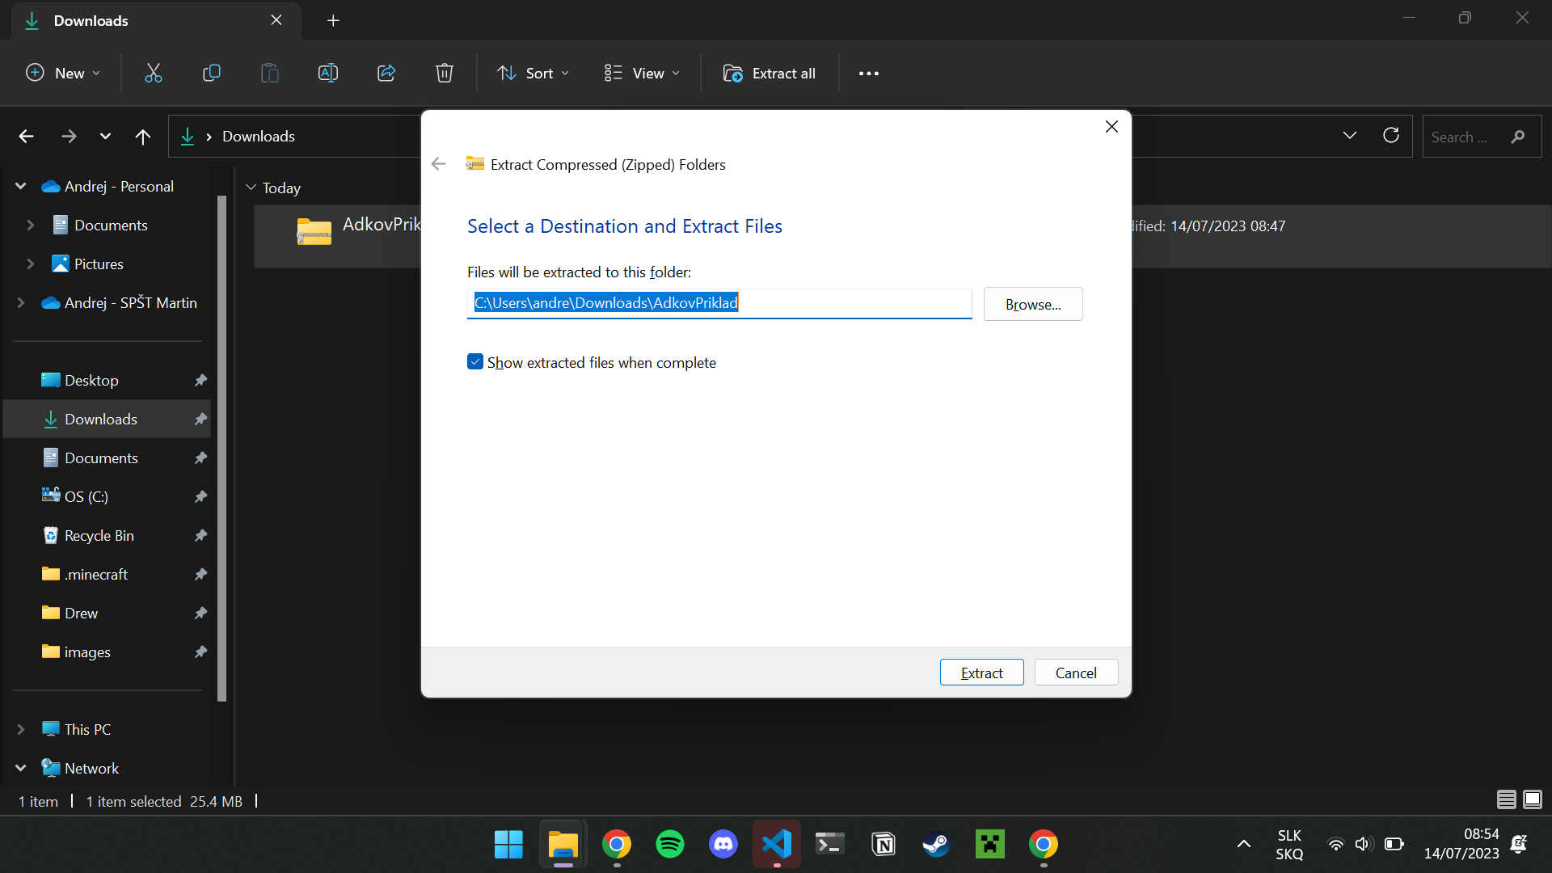Open Notion from the taskbar
Screen dimensions: 1552x873
click(884, 845)
